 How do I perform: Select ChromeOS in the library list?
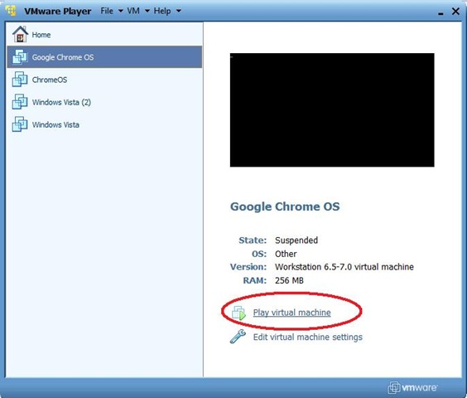104,80
